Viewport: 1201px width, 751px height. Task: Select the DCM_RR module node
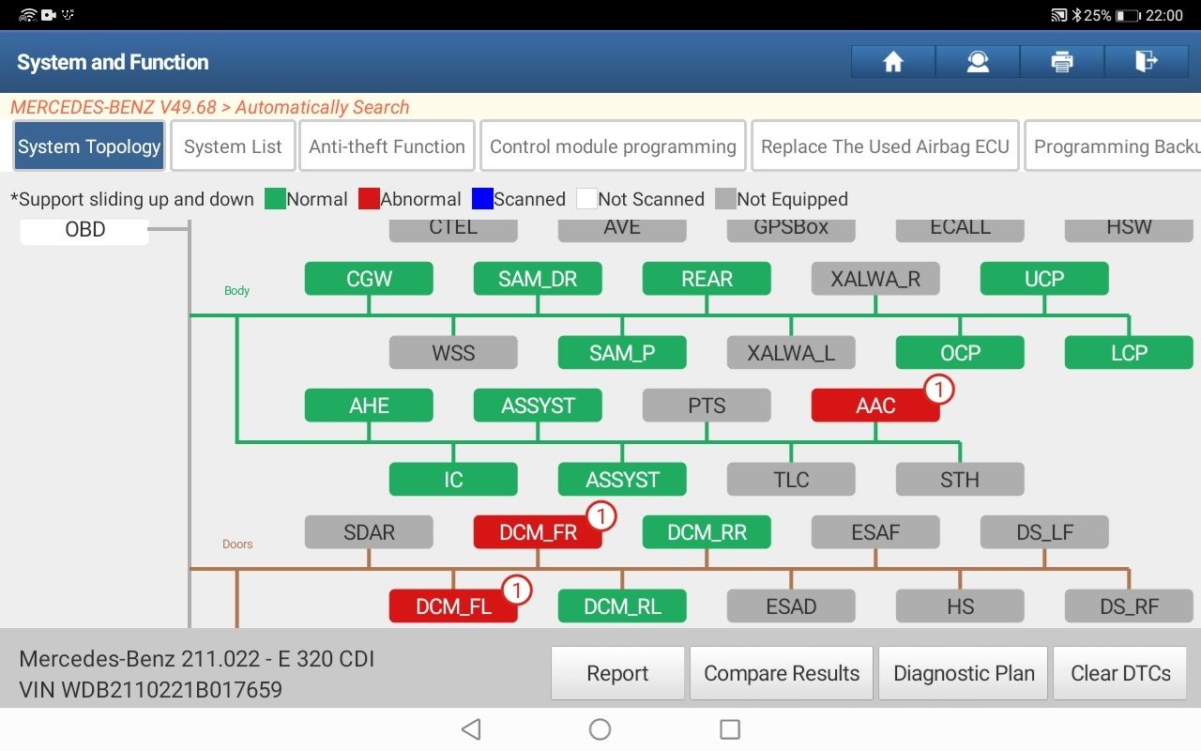pyautogui.click(x=707, y=532)
